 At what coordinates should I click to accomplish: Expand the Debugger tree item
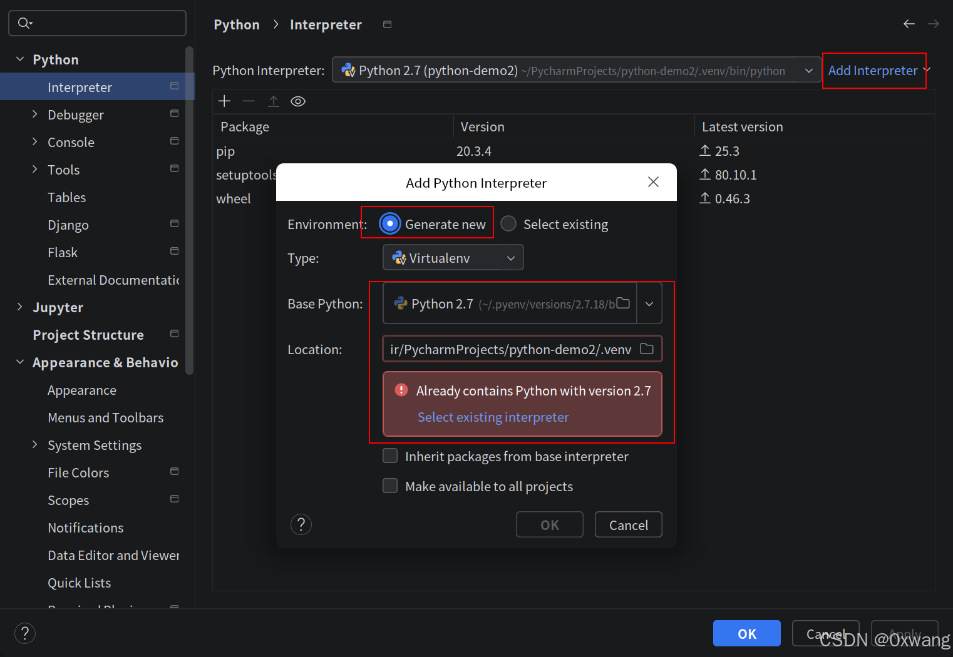[35, 114]
